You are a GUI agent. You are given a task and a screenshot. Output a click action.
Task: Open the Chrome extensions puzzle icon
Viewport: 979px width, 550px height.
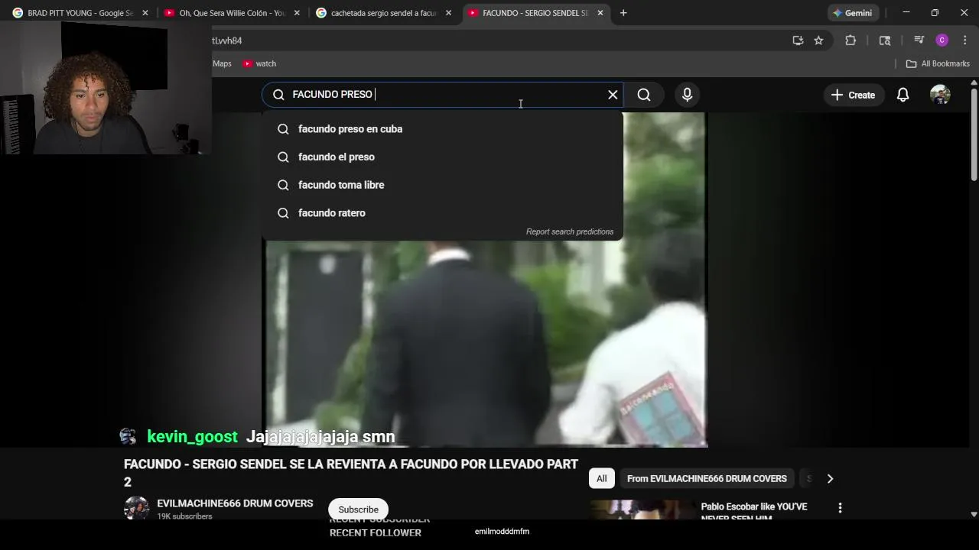point(851,40)
